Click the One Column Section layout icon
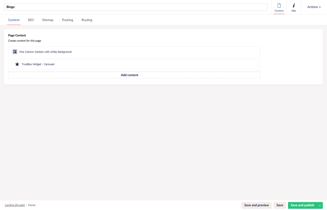327x210 pixels. 15,52
